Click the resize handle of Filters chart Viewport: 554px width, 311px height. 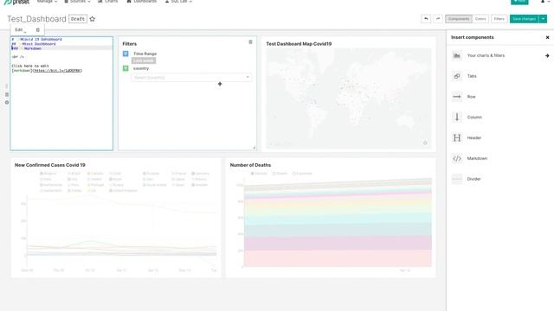point(254,148)
